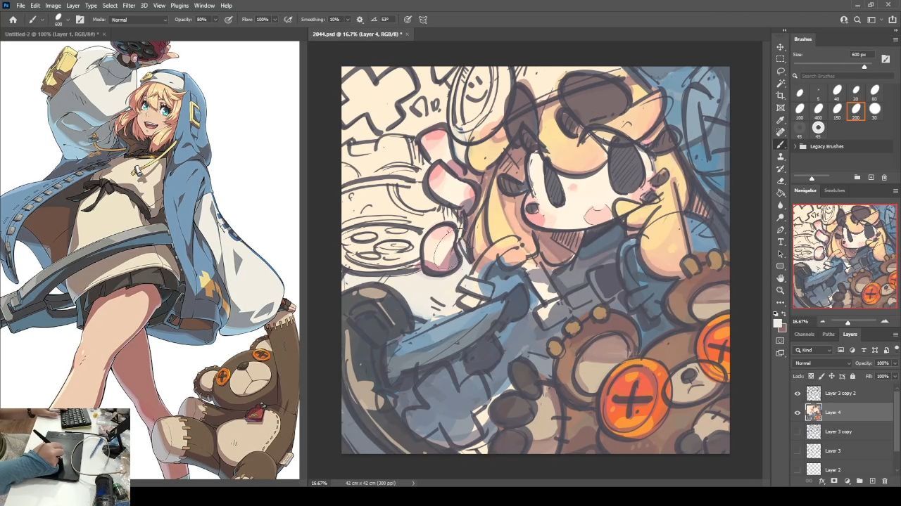The width and height of the screenshot is (901, 506).
Task: Toggle lock transparent pixels
Action: point(811,376)
